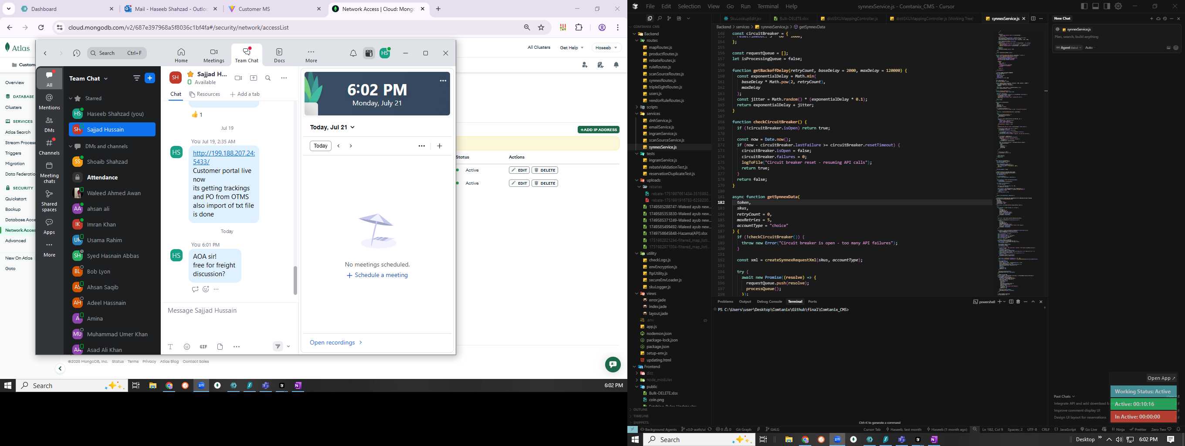Expand Past Chats in Cursor
Viewport: 1185px width, 446px height.
1064,396
